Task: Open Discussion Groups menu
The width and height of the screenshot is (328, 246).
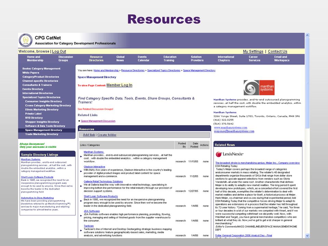Action: [x=66, y=58]
